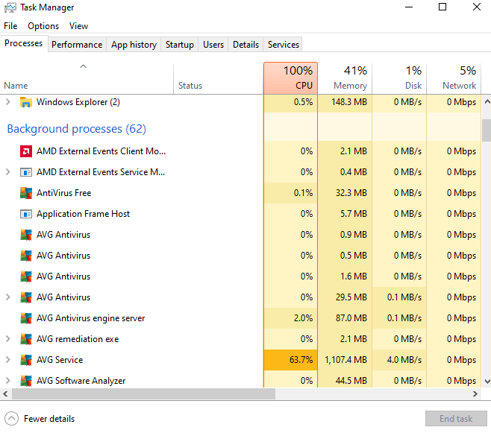Open the Startup tab

click(179, 45)
